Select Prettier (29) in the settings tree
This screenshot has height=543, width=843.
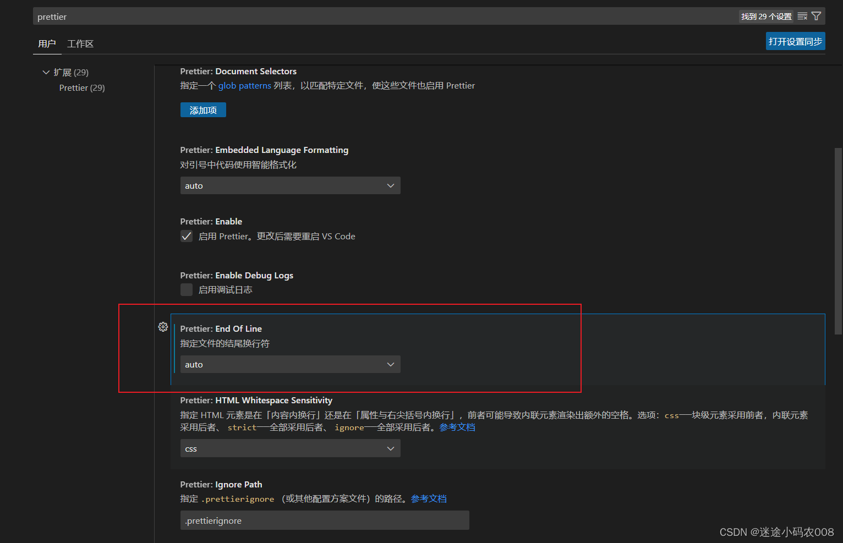pyautogui.click(x=82, y=88)
